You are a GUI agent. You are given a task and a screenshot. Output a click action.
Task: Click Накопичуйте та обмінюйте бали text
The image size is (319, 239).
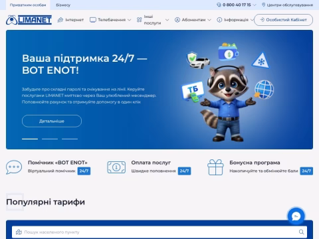coord(264,171)
